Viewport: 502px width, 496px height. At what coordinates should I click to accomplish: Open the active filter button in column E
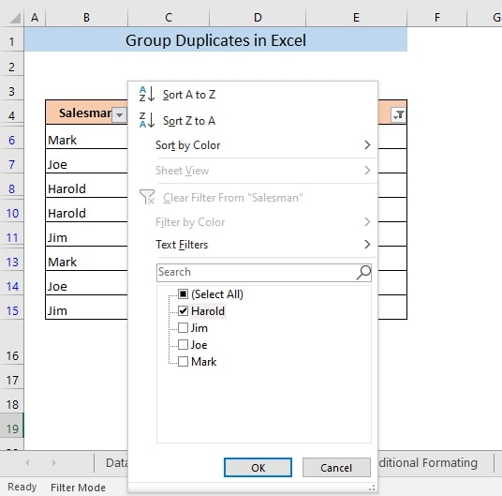coord(398,115)
